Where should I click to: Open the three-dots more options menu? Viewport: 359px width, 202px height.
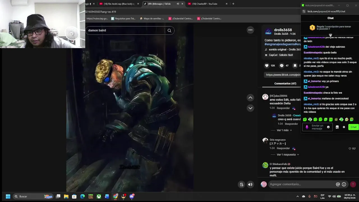click(250, 30)
